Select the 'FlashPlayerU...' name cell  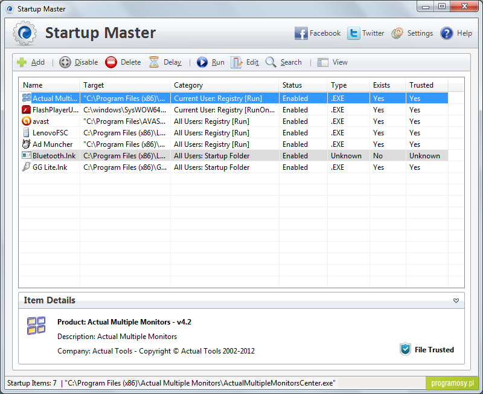[x=56, y=110]
